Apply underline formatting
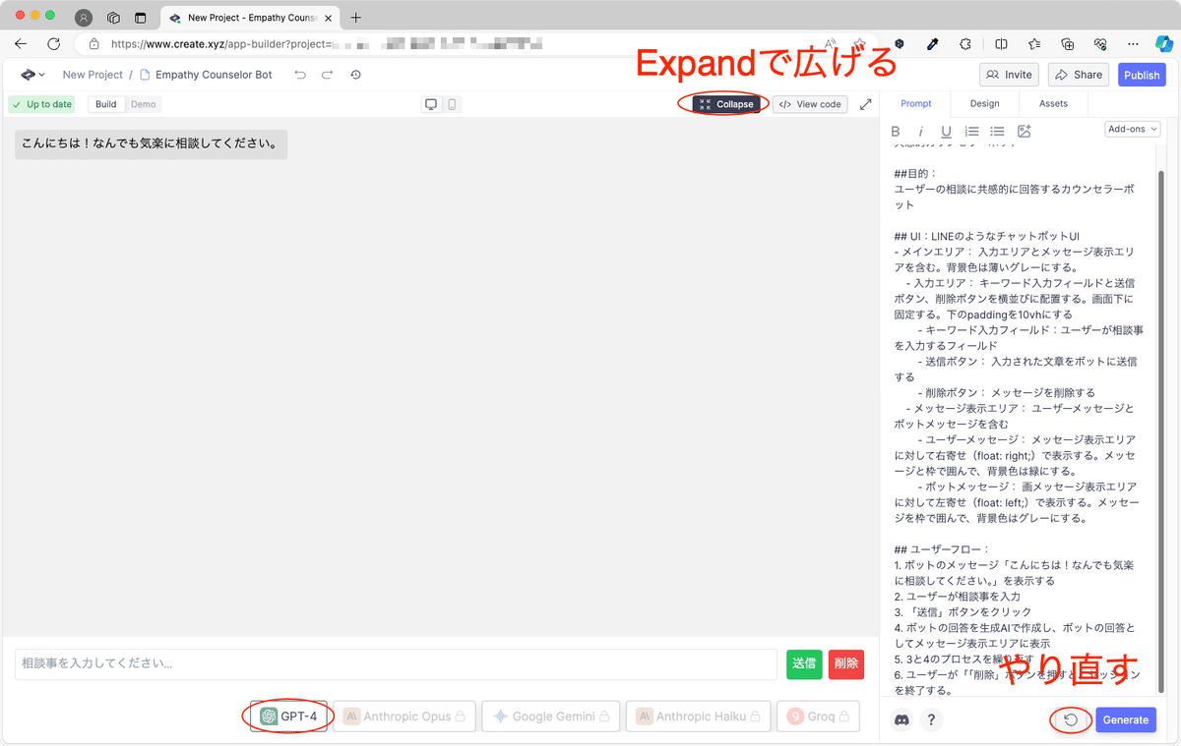The width and height of the screenshot is (1181, 746). click(946, 130)
